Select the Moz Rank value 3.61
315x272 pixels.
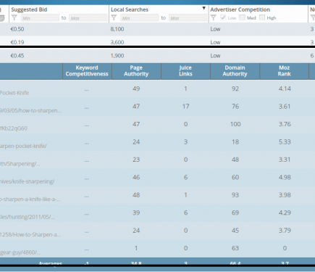click(285, 107)
